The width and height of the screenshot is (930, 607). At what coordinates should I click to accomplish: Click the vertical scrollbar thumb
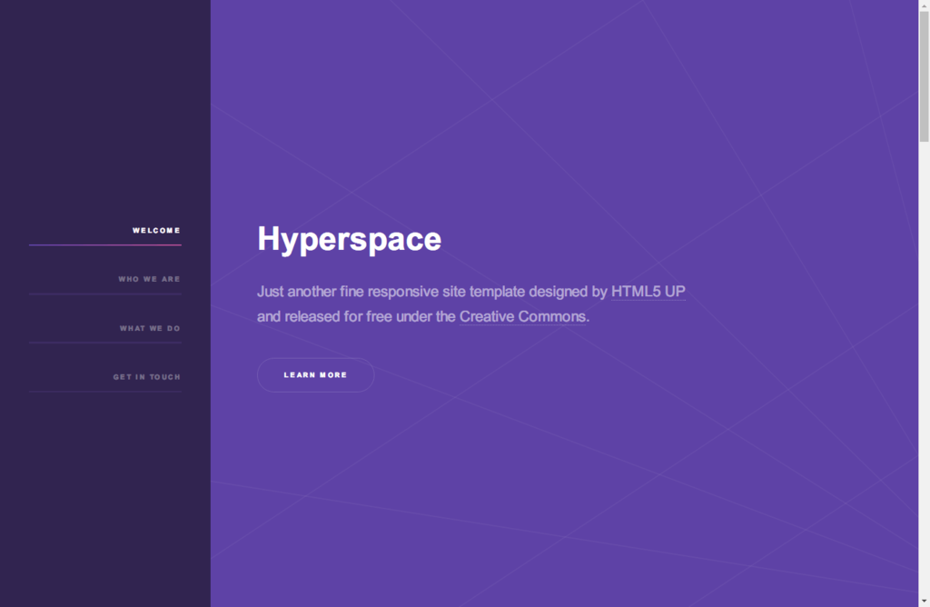coord(924,77)
